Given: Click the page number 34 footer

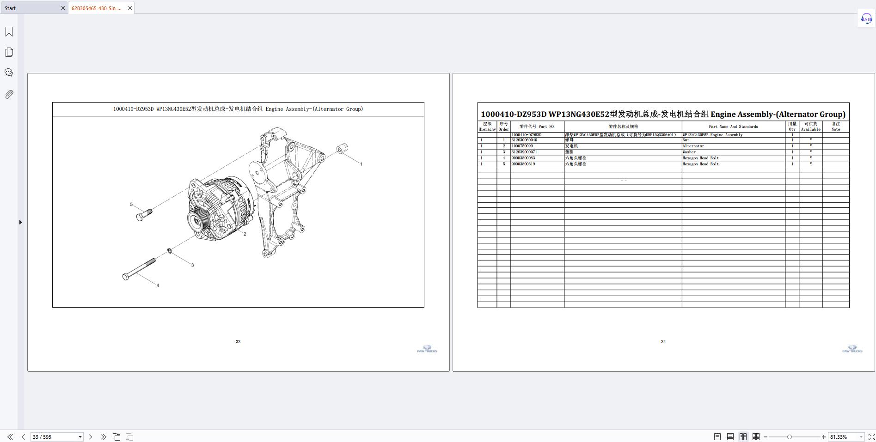Looking at the screenshot, I should (x=663, y=342).
